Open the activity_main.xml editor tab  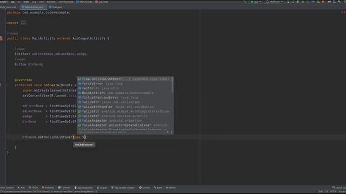pyautogui.click(x=8, y=7)
